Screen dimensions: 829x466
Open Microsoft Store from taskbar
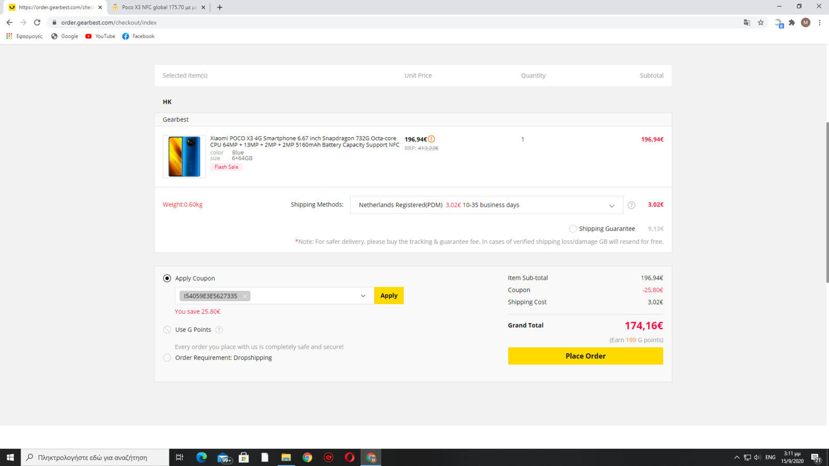coord(244,457)
